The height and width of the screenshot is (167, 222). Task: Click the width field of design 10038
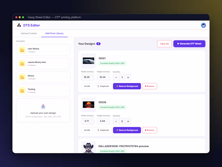pos(88,121)
